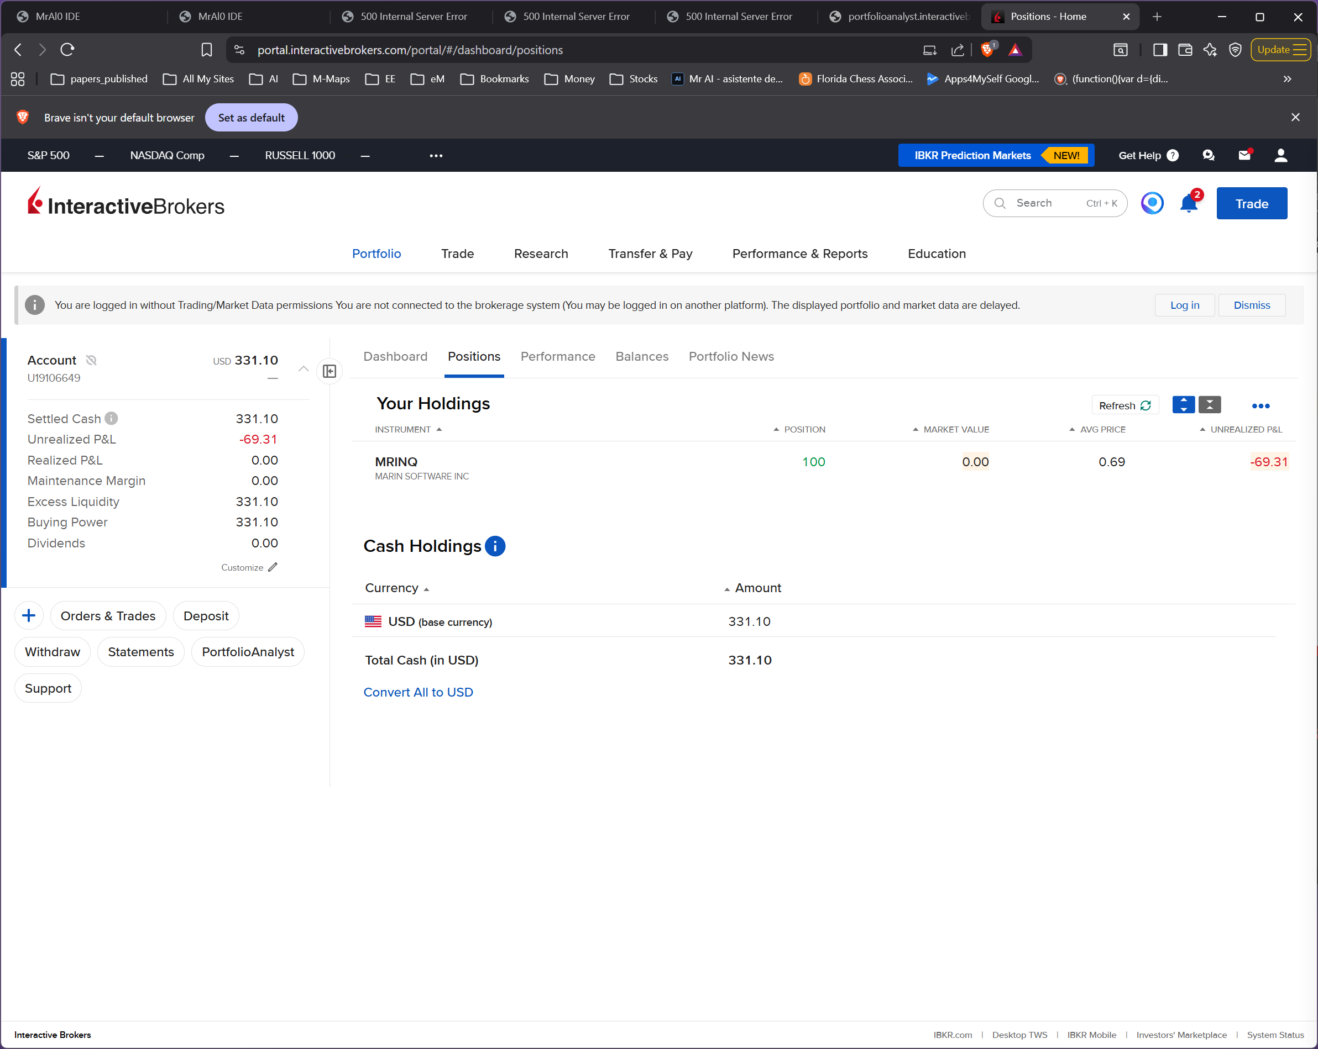Image resolution: width=1318 pixels, height=1049 pixels.
Task: Open Brave wallet icon
Action: pyautogui.click(x=1185, y=50)
